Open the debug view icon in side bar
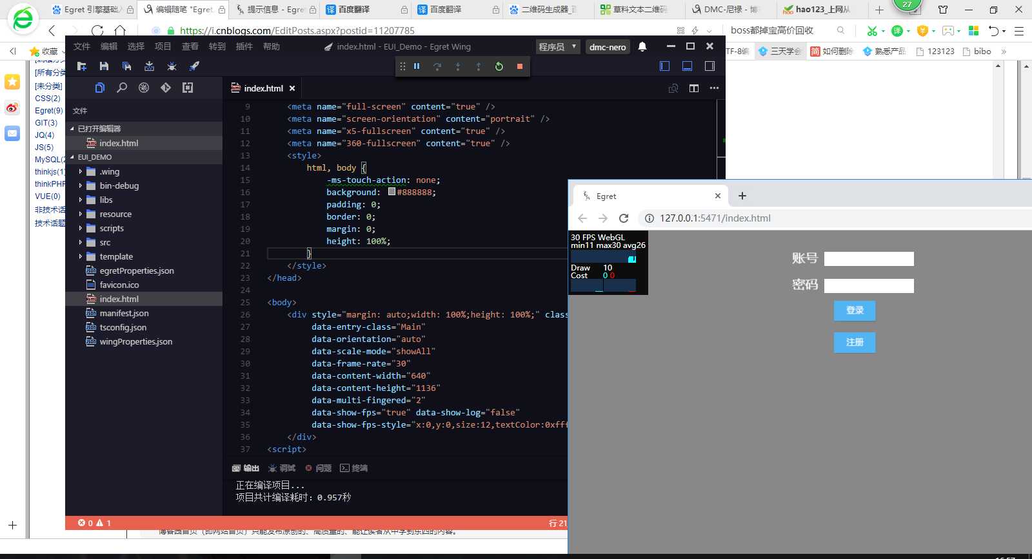 pyautogui.click(x=144, y=88)
